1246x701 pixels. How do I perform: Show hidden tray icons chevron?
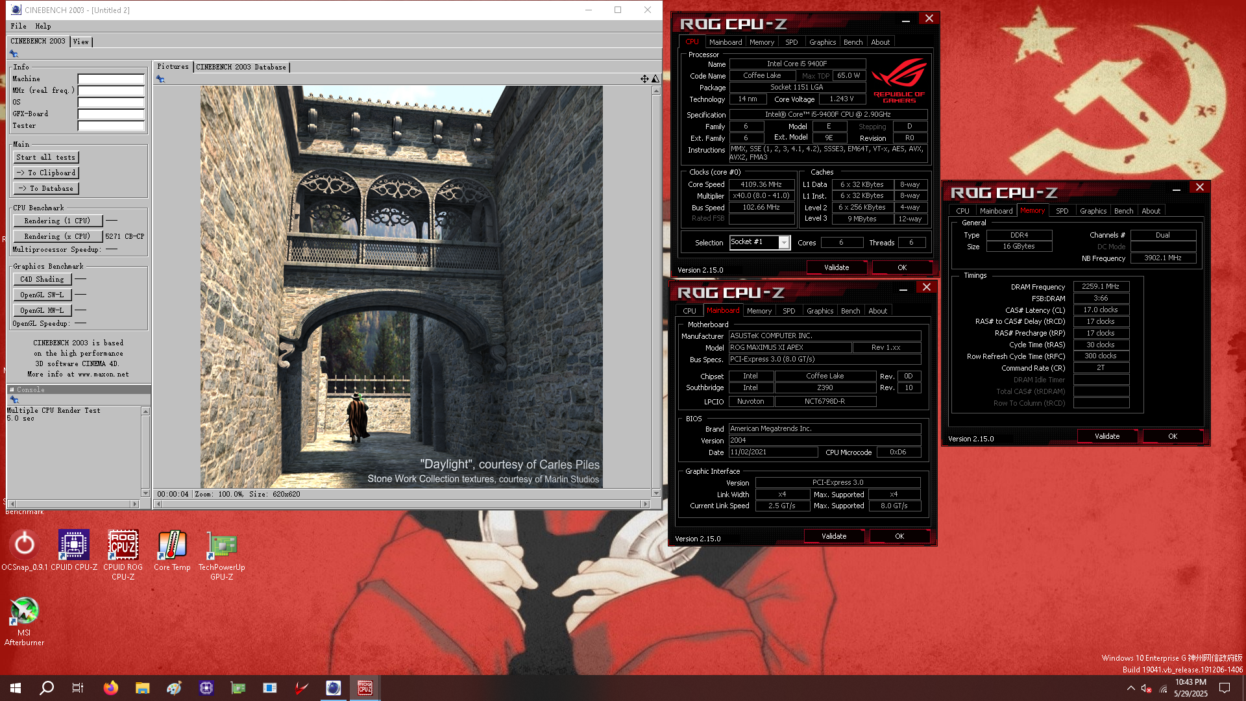click(1130, 688)
